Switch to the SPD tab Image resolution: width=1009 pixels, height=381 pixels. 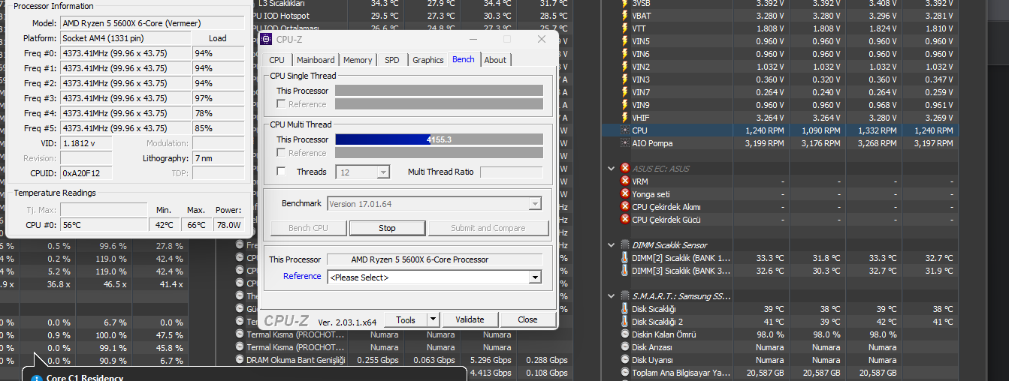(392, 60)
